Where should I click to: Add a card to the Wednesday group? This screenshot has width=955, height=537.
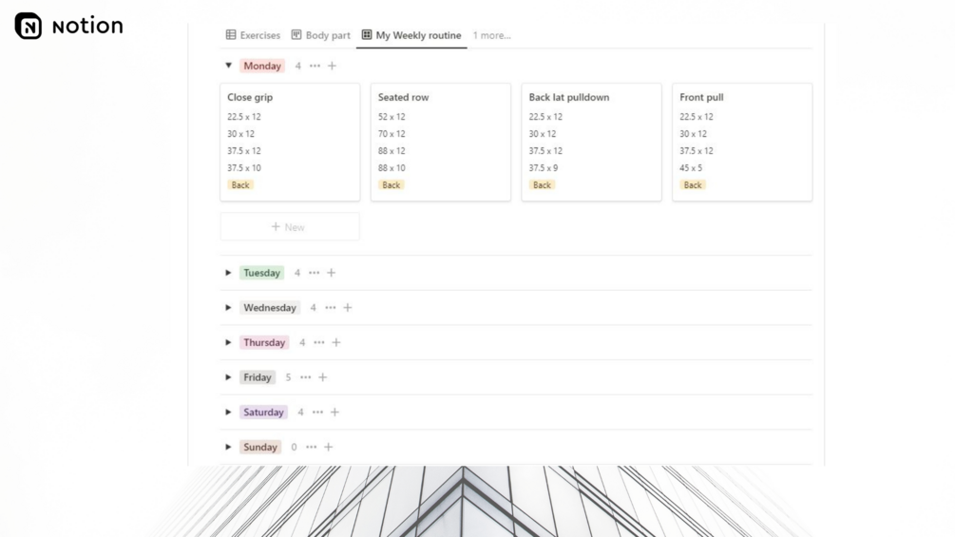[x=348, y=308]
